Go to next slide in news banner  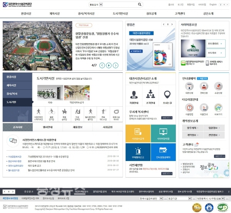(x=110, y=65)
